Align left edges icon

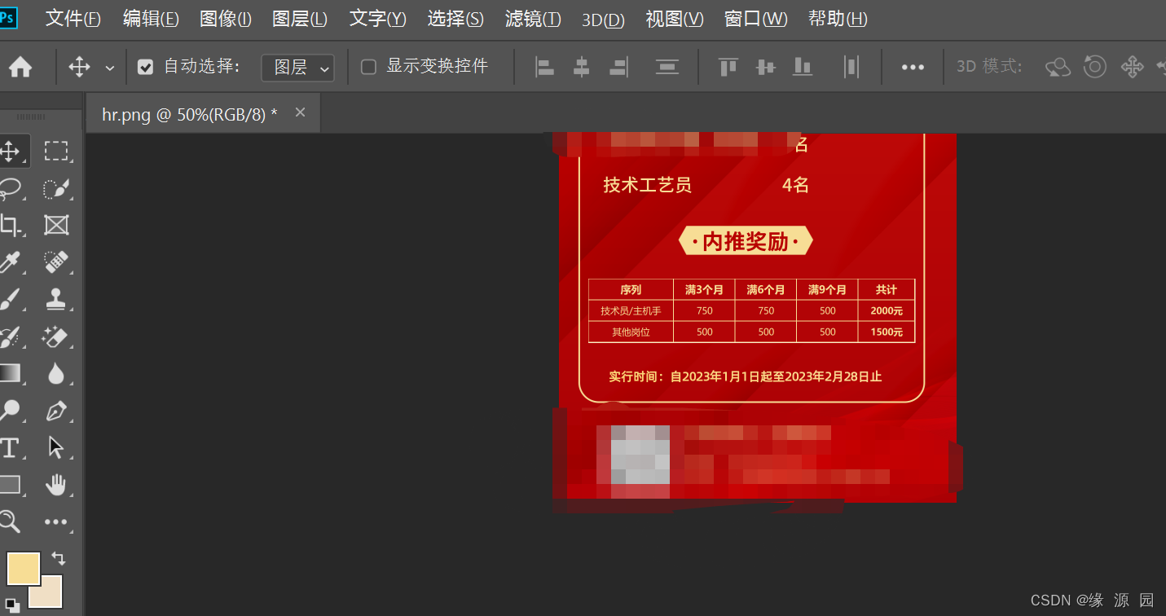(x=544, y=67)
